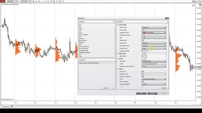This screenshot has width=202, height=113.
Task: Select Candlestick pattern indicator
Action: coord(84,53)
